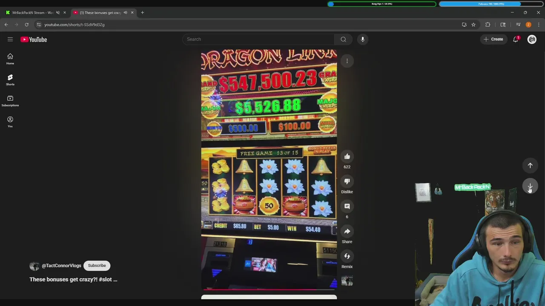The image size is (545, 306).
Task: Click the YouTube logo
Action: click(34, 40)
